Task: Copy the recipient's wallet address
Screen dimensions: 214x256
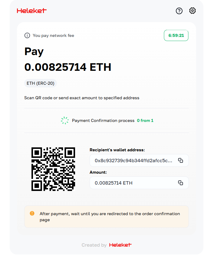Action: [180, 160]
